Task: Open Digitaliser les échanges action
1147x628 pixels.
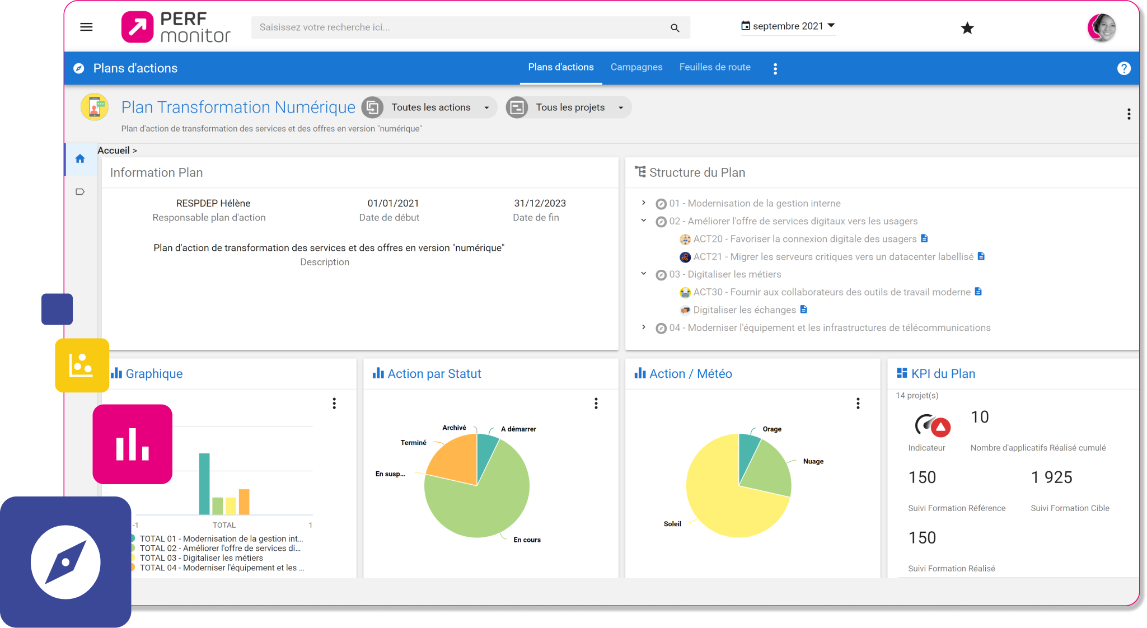Action: tap(745, 310)
